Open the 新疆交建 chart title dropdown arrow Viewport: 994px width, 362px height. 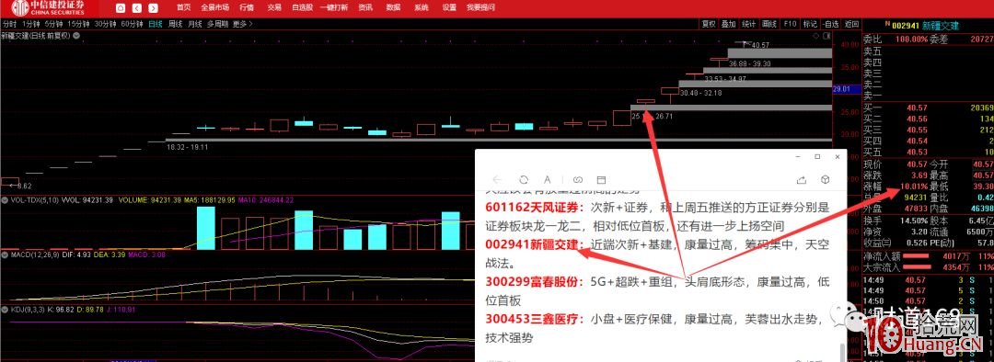coord(76,36)
